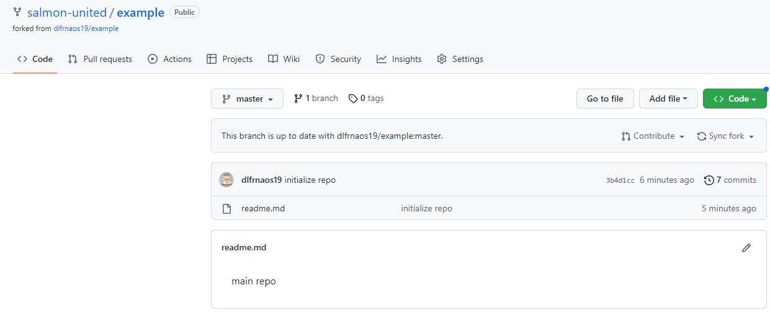Open commit hash 3b4d1cc
Viewport: 770px width, 316px height.
(620, 180)
